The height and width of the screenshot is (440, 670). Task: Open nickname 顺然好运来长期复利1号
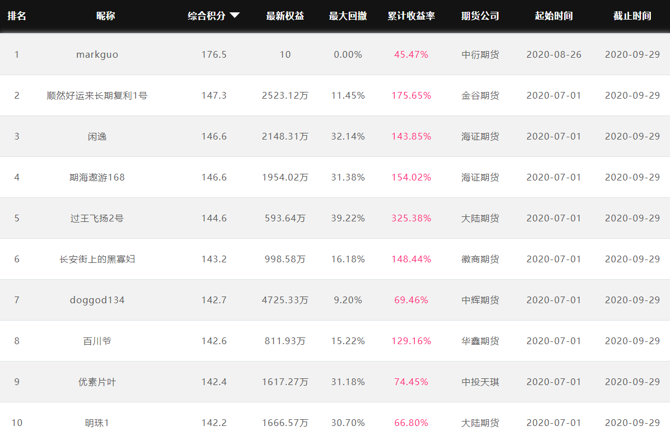tap(97, 95)
